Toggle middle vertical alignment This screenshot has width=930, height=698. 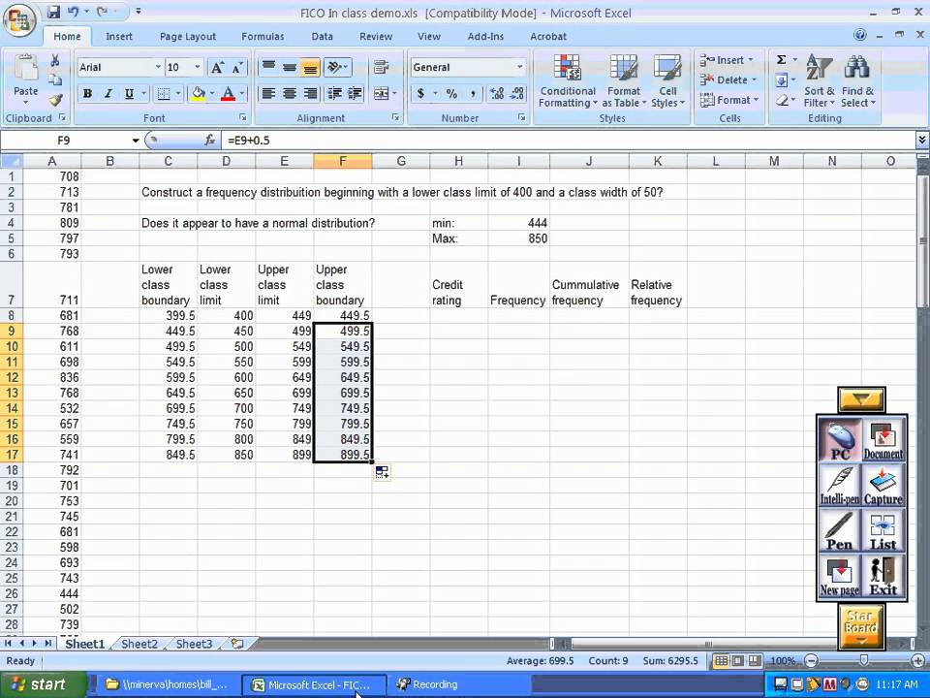(x=289, y=67)
